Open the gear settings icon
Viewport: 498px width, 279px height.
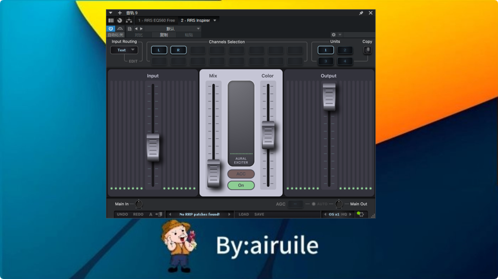pos(334,35)
